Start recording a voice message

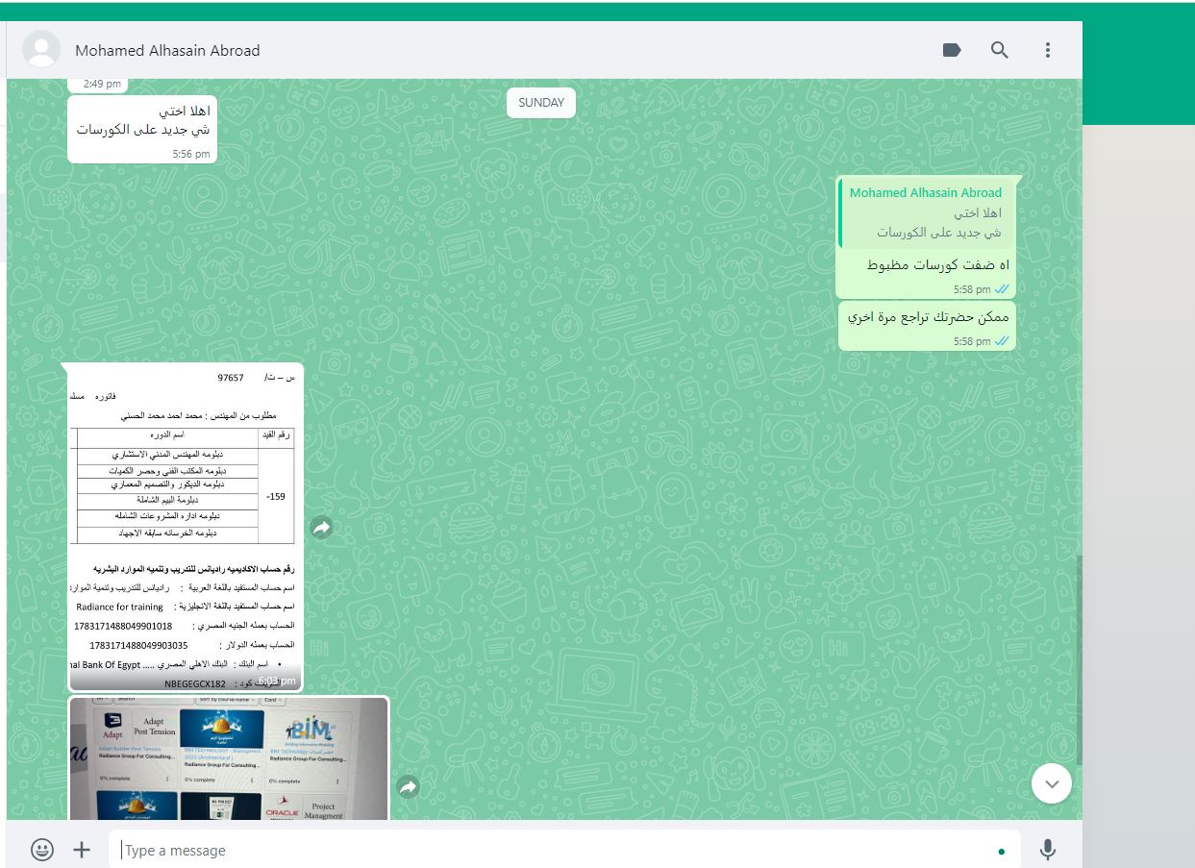[x=1048, y=850]
